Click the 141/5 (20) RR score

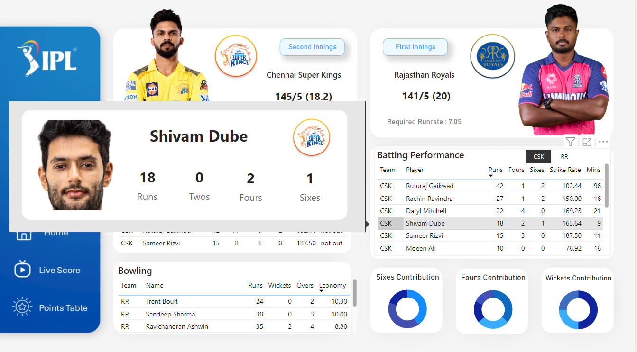(426, 96)
